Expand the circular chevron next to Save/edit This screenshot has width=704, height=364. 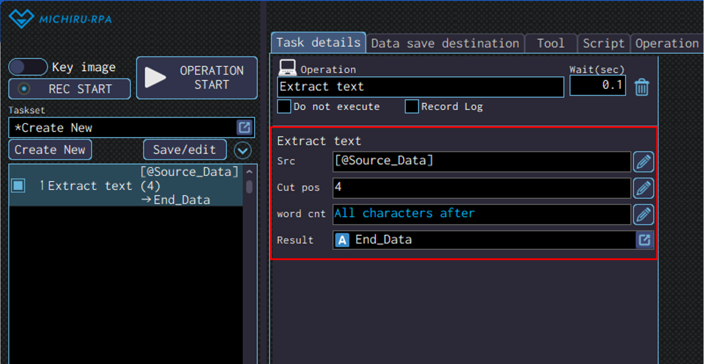point(243,150)
